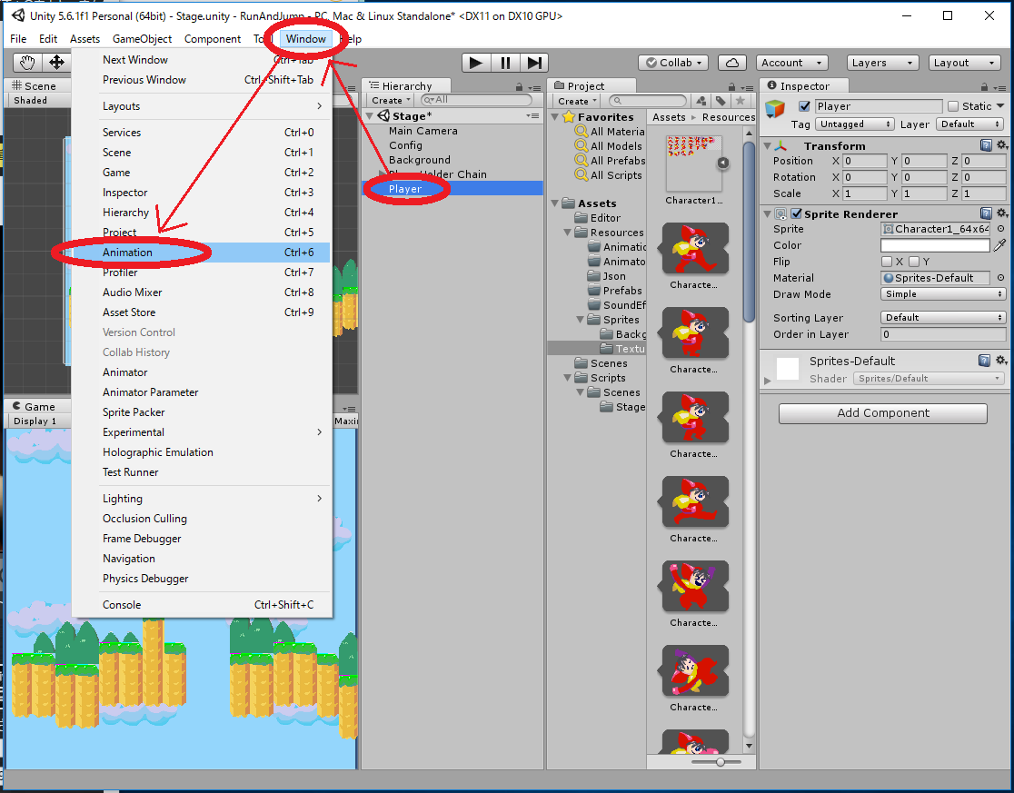Collapse the Transform component

tap(768, 146)
